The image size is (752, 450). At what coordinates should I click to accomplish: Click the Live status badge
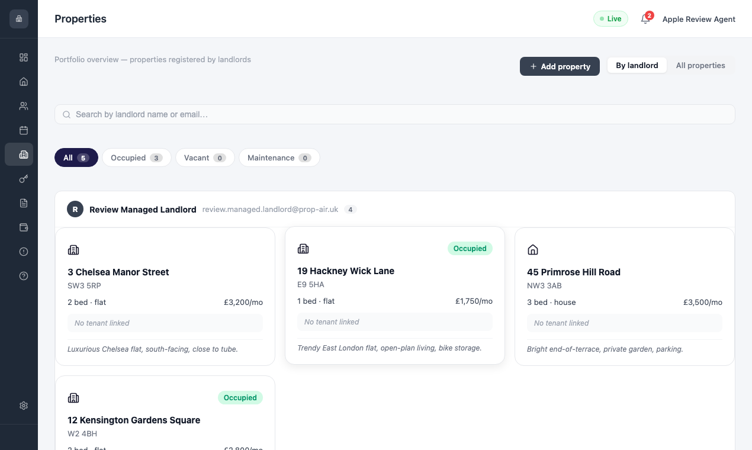coord(610,19)
